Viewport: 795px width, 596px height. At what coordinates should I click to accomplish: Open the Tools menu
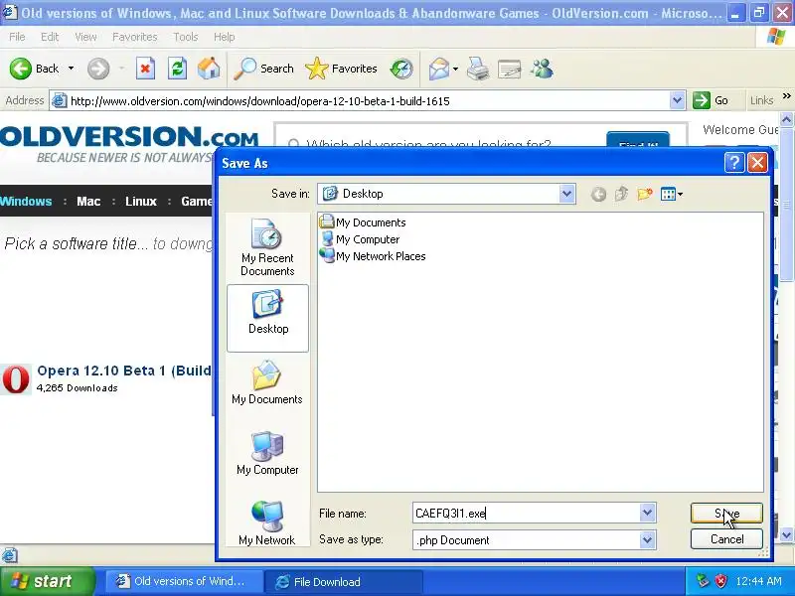tap(186, 37)
